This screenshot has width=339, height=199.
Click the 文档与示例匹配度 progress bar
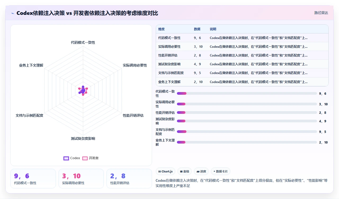(247, 132)
